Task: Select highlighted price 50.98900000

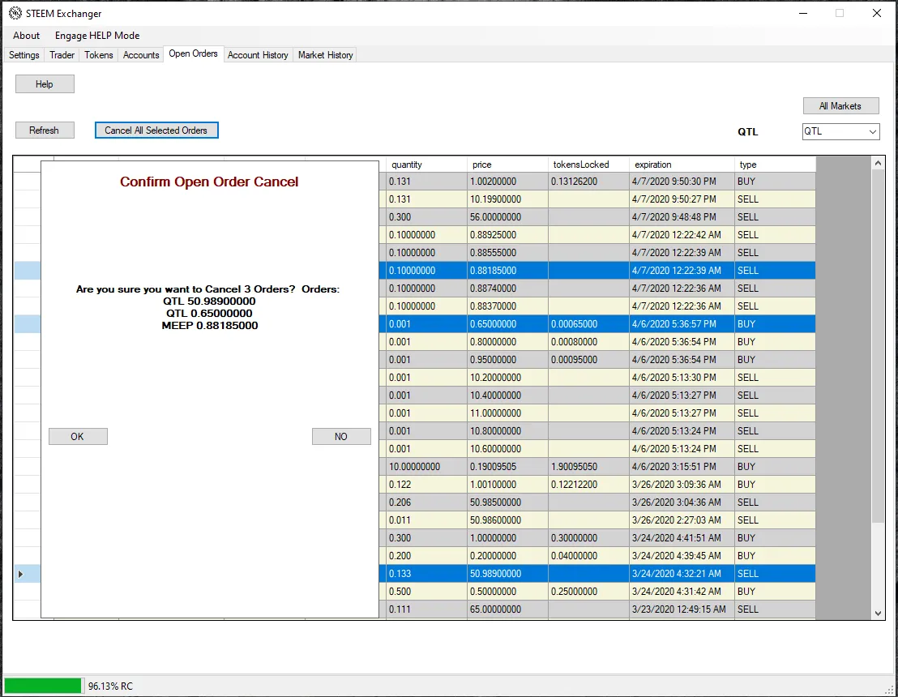Action: [x=507, y=574]
